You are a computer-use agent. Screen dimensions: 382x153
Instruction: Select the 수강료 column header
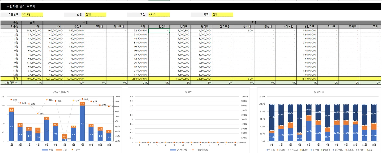(x=74, y=27)
